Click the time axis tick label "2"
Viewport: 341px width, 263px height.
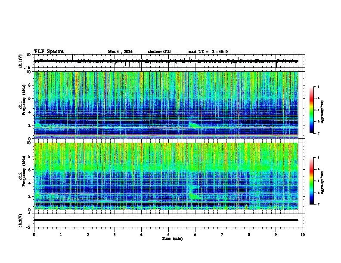(88, 235)
